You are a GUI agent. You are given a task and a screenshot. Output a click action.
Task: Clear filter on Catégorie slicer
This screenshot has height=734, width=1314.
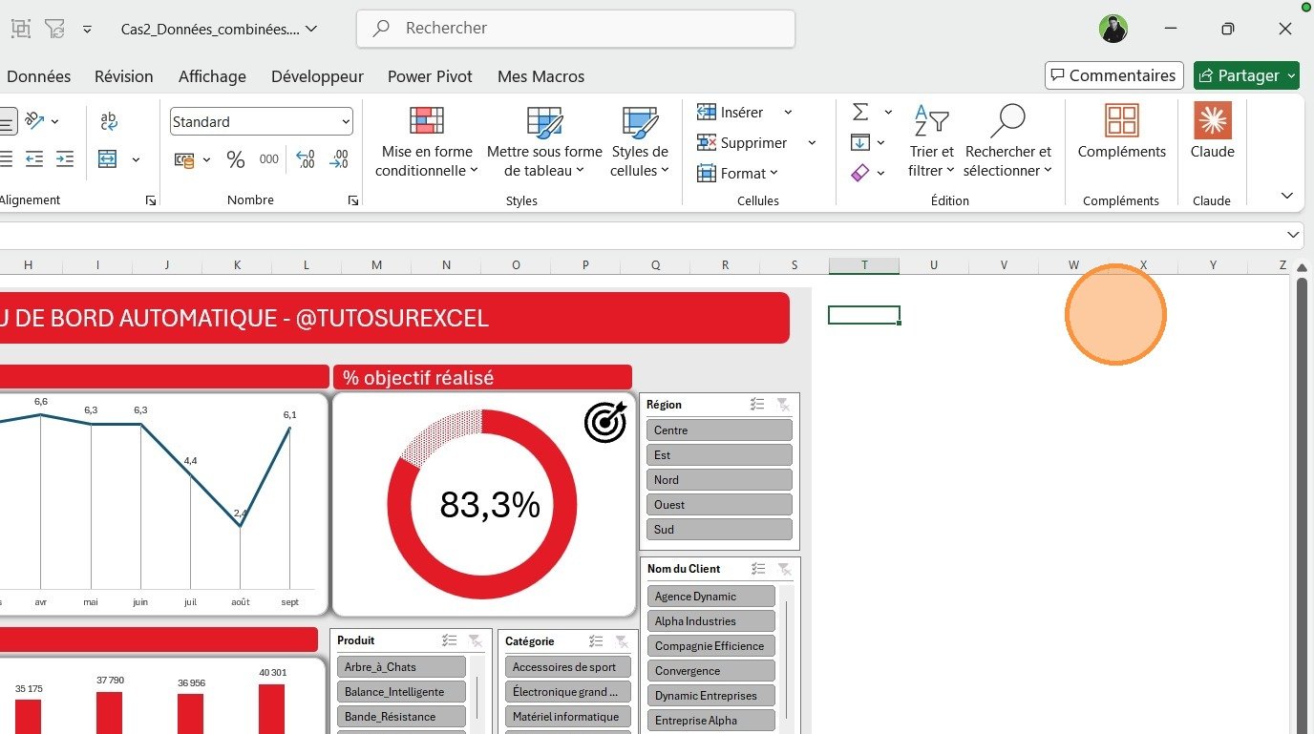[622, 641]
